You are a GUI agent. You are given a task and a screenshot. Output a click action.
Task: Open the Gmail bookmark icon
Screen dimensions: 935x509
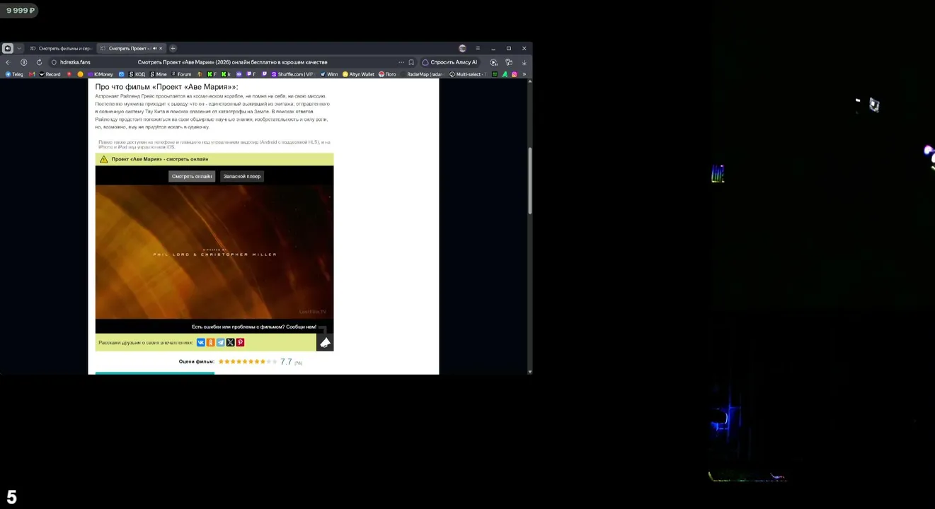pos(32,74)
